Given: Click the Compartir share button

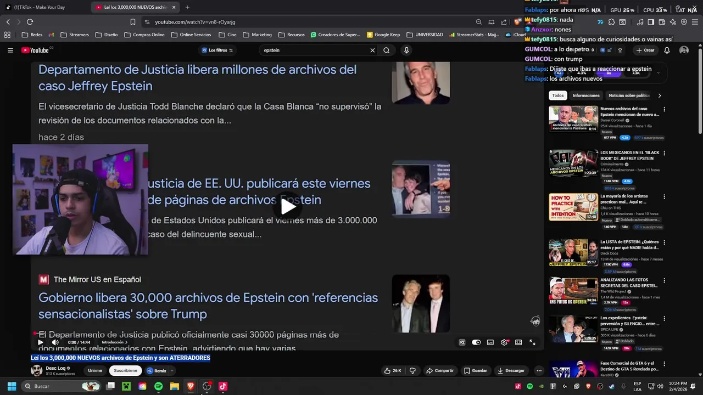Looking at the screenshot, I should [x=440, y=371].
